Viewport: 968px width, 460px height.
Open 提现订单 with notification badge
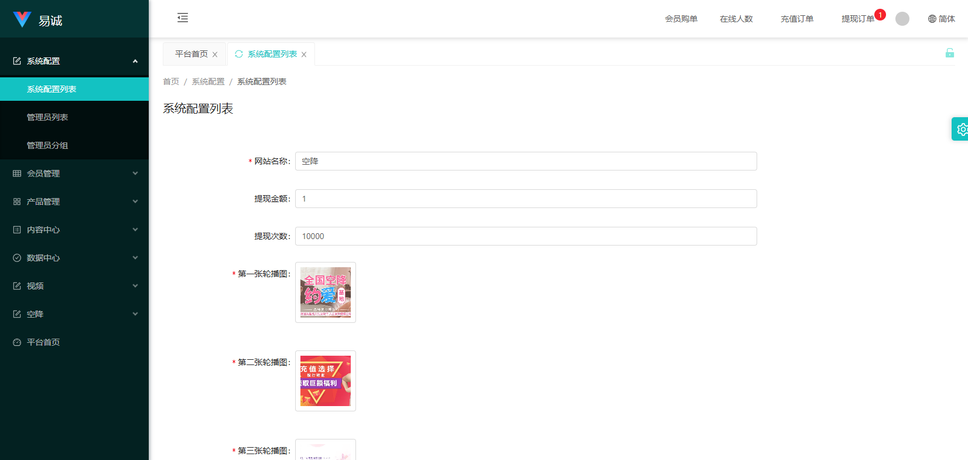click(857, 19)
